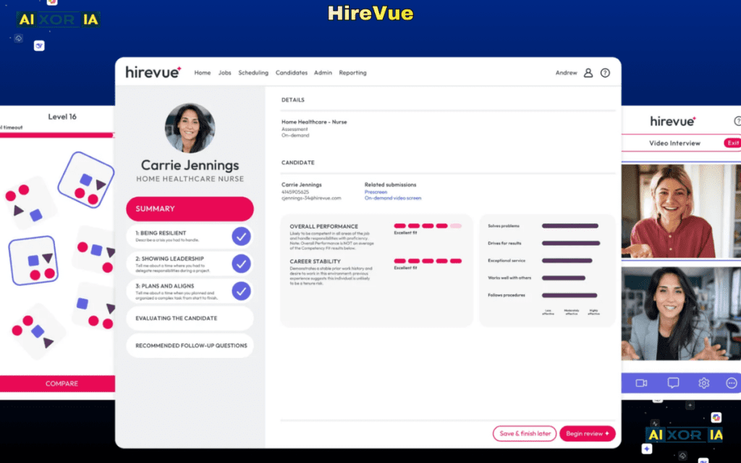The image size is (741, 463).
Task: Click the hirevue logo in the top left
Action: (152, 72)
